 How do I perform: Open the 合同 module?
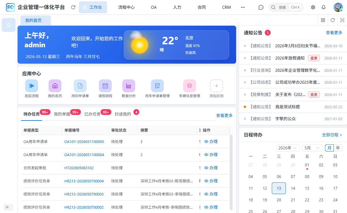[202, 7]
